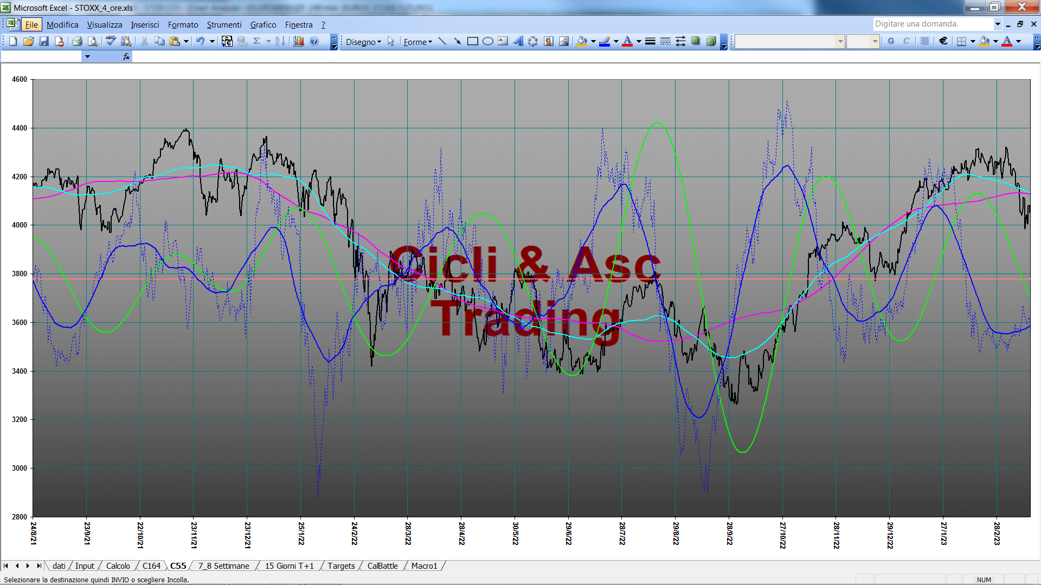Open the Visualizza menu
Screen dimensions: 1041x585
pyautogui.click(x=104, y=24)
